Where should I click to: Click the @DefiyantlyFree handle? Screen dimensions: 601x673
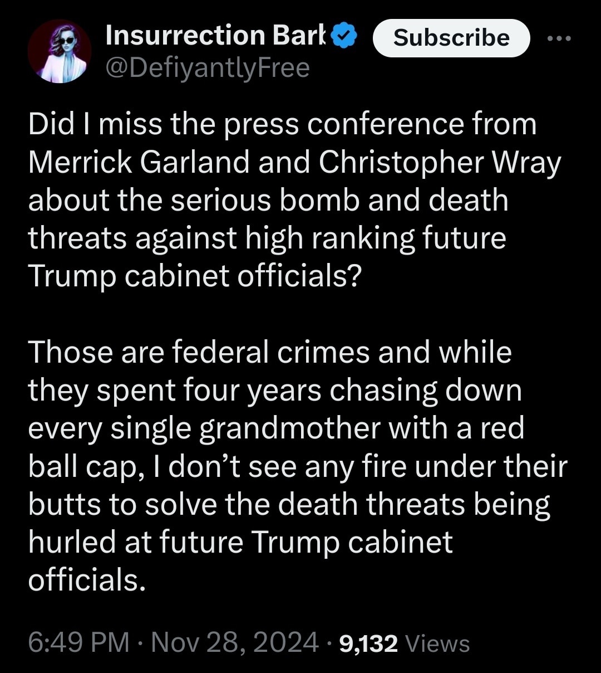click(x=207, y=68)
